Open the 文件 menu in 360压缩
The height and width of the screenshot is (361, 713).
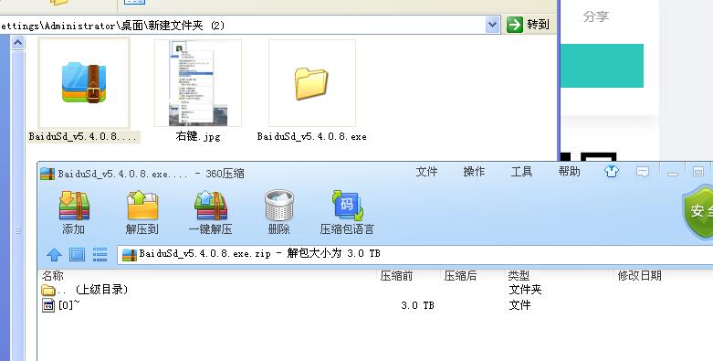pyautogui.click(x=426, y=172)
